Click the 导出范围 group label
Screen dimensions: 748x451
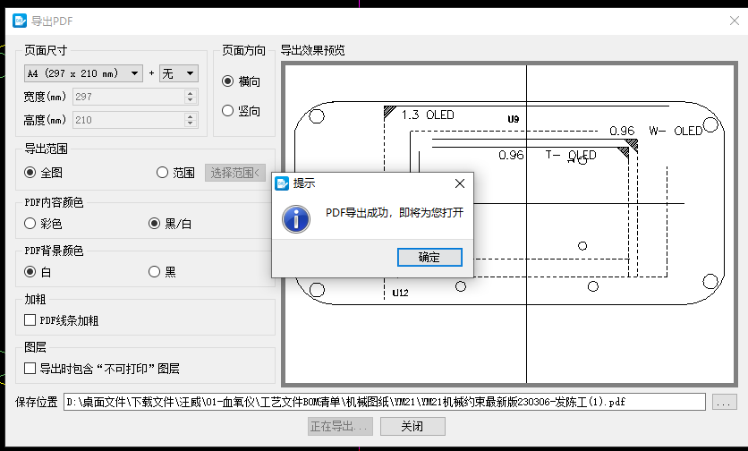[x=46, y=149]
